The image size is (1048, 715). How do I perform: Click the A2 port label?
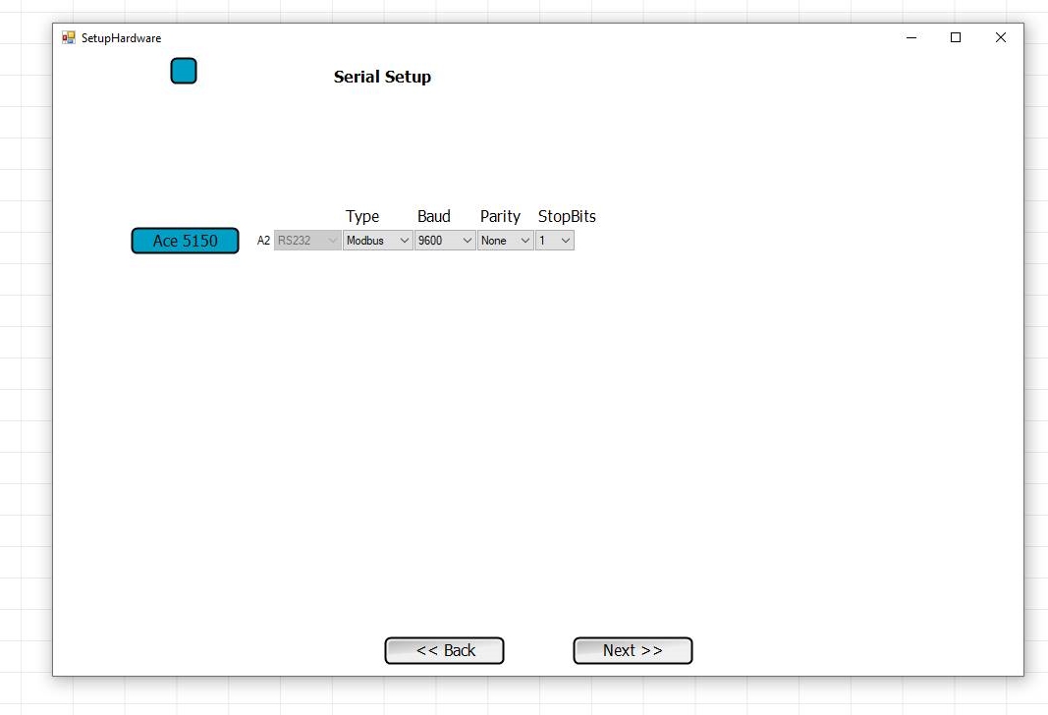coord(263,241)
